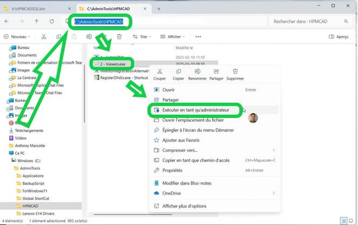Open a new tab with plus button
The width and height of the screenshot is (358, 225).
point(159,9)
